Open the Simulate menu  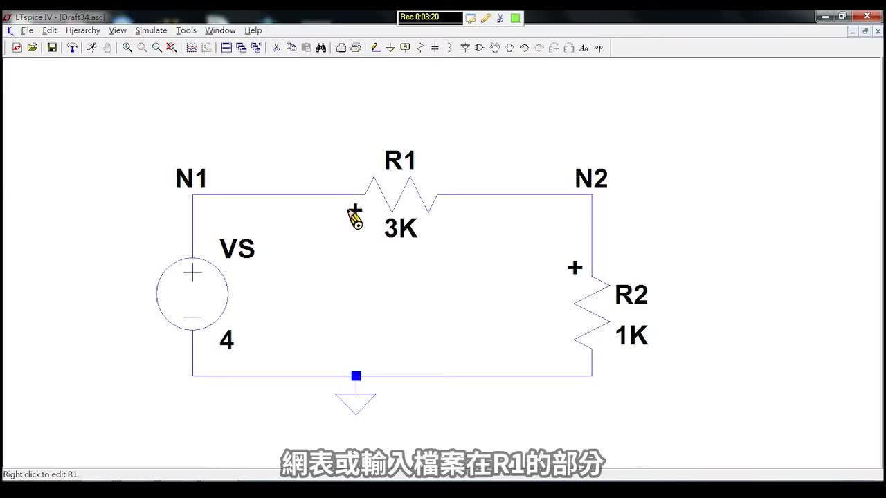click(x=151, y=30)
